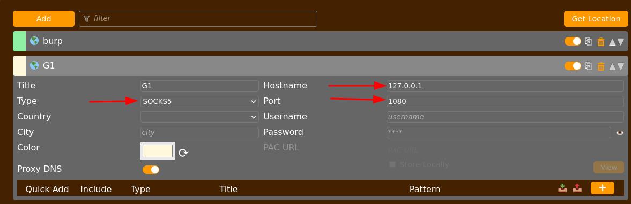Delete the G1 proxy with trash icon
The width and height of the screenshot is (631, 204).
pos(601,66)
